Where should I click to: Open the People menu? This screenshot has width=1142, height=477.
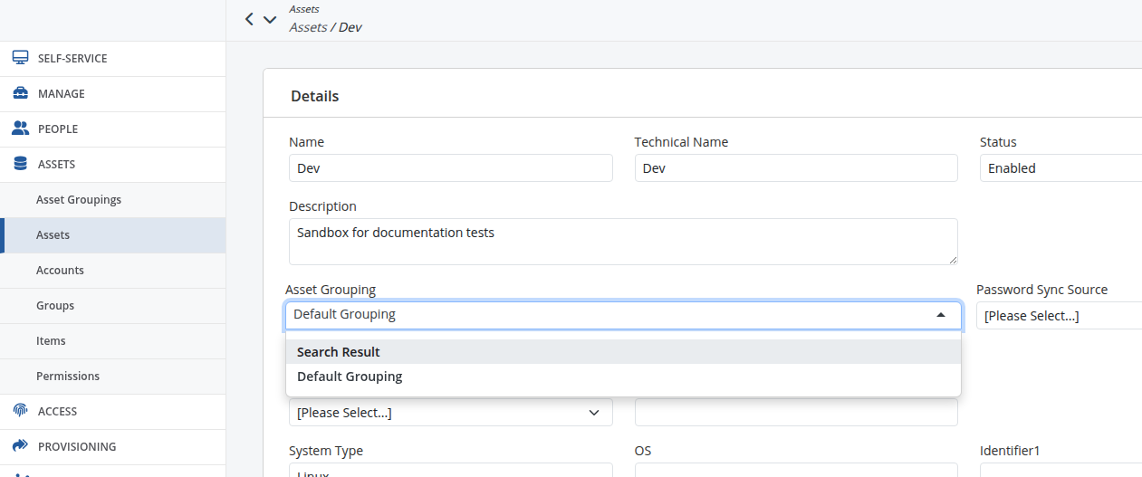[x=112, y=129]
